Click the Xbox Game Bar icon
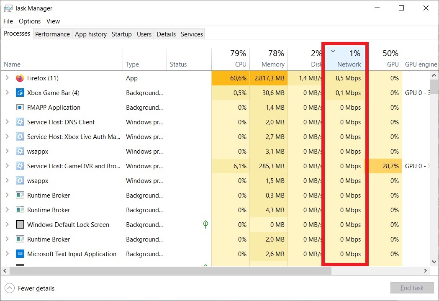Screen dimensions: 439x301 [20, 93]
